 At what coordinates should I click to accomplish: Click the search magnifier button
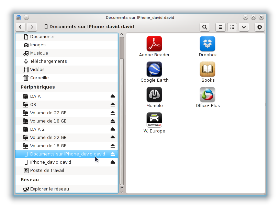click(205, 27)
